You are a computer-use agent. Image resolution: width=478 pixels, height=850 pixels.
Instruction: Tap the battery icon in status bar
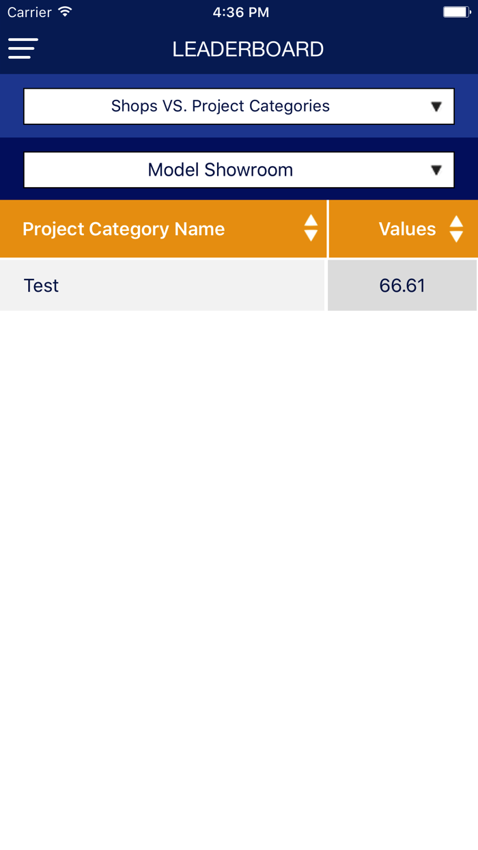point(456,12)
